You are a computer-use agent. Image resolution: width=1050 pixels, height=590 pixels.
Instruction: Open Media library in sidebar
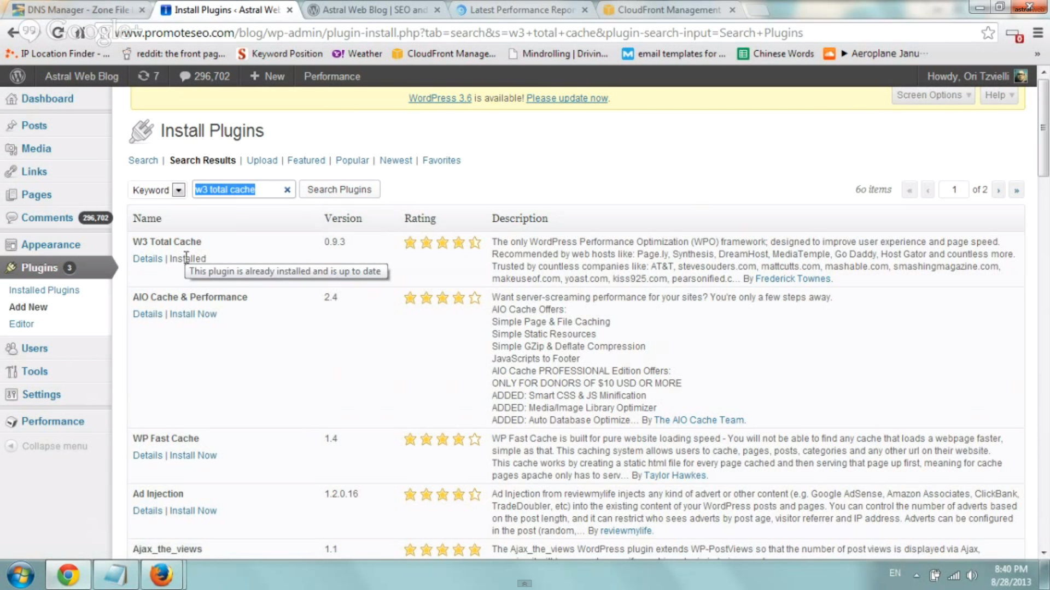pos(36,148)
